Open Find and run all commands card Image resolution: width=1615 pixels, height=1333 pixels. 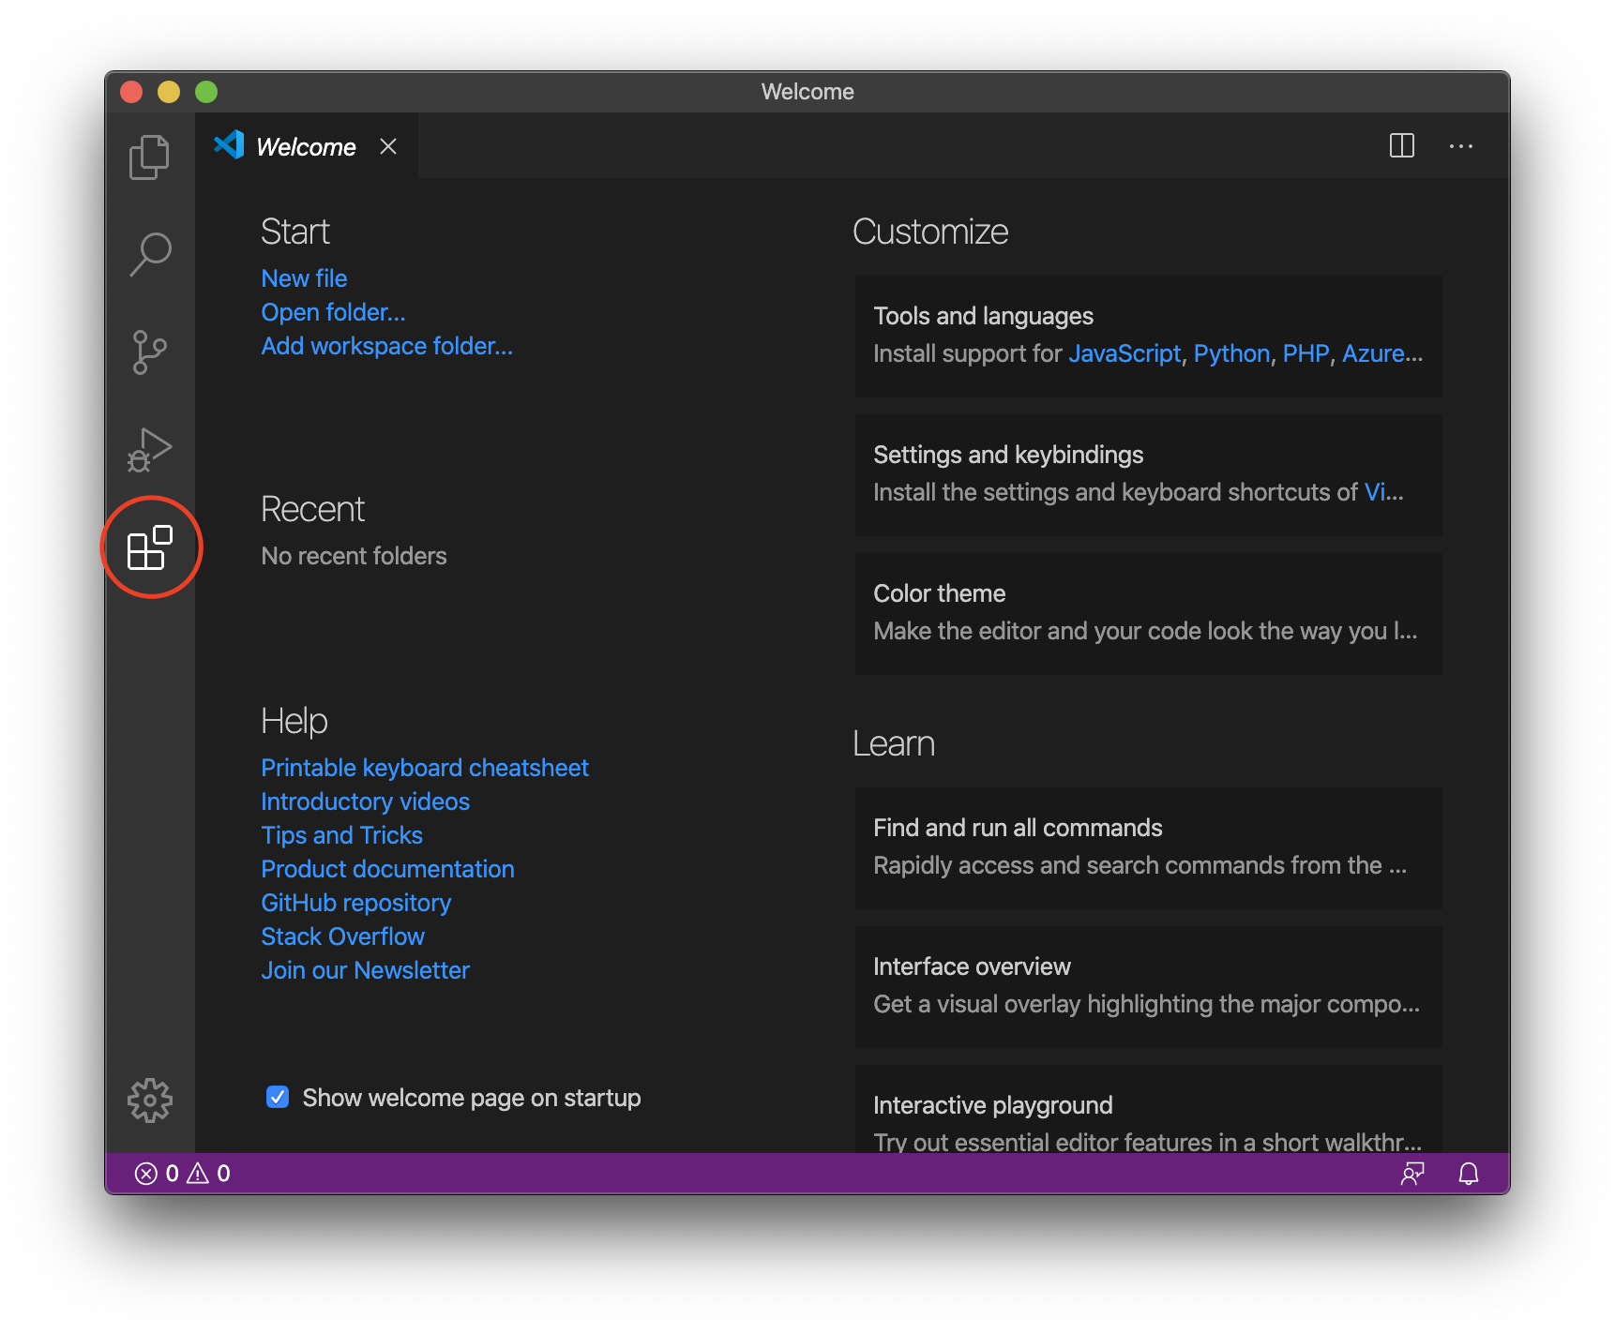point(1148,847)
